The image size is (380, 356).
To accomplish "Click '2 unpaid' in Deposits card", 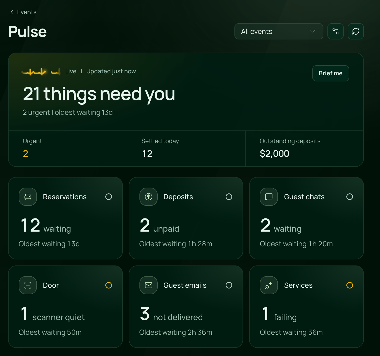I will coord(159,226).
